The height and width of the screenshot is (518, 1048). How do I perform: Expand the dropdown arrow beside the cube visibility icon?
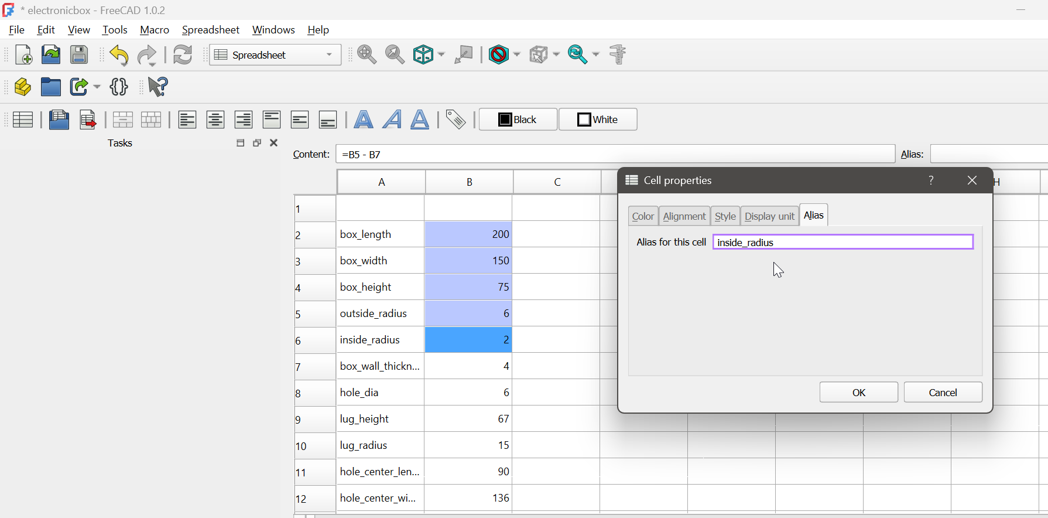point(556,55)
